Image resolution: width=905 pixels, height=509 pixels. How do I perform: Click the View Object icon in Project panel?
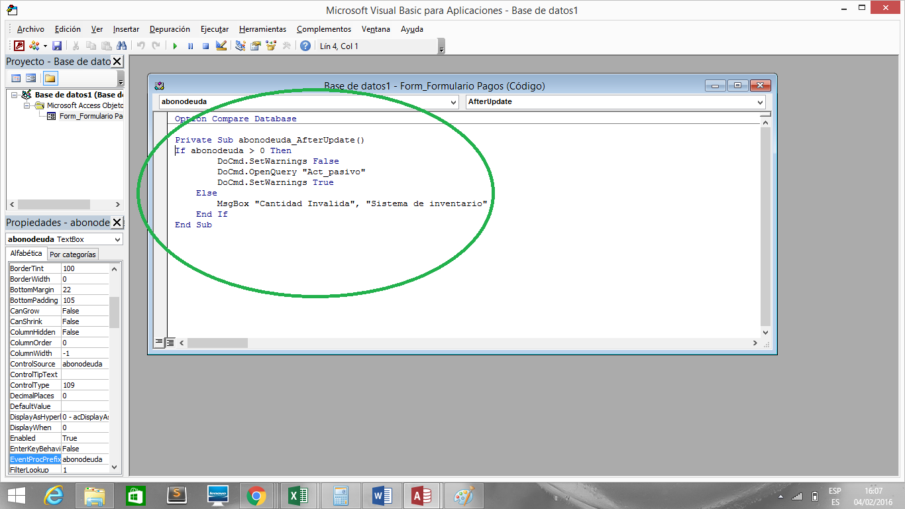click(x=30, y=78)
